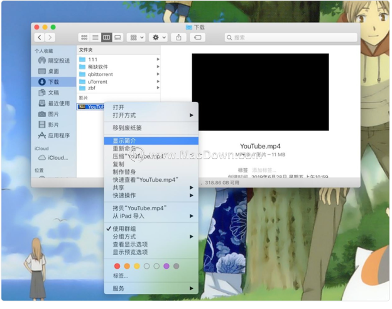392x309 pixels.
Task: Switch Finder to gallery view
Action: pyautogui.click(x=117, y=38)
